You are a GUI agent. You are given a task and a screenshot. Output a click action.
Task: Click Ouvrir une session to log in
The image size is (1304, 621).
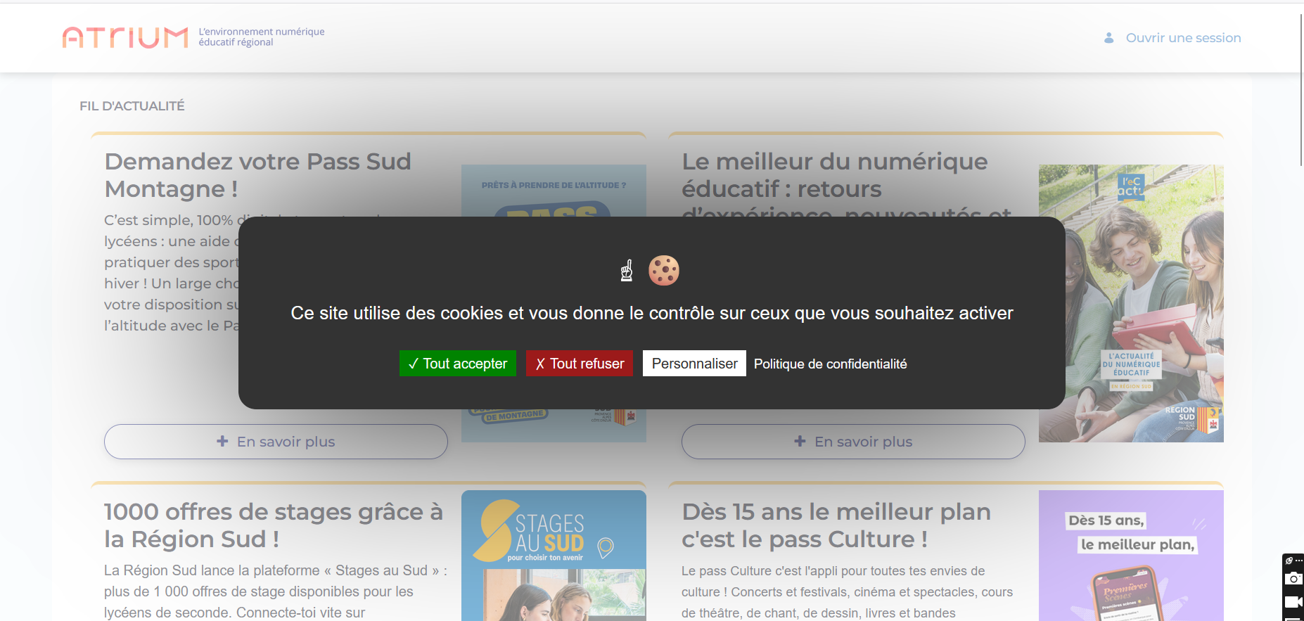(x=1183, y=38)
